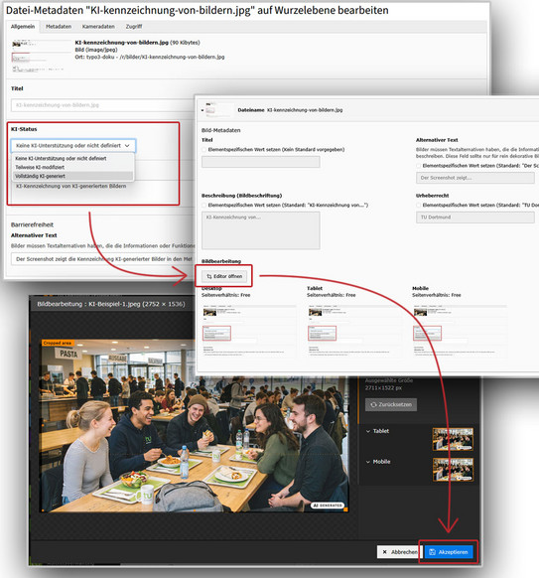Click the crop icon on Editor öffnen
This screenshot has width=539, height=578.
[209, 276]
